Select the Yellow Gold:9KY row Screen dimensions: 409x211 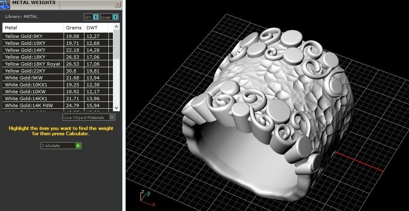click(58, 36)
